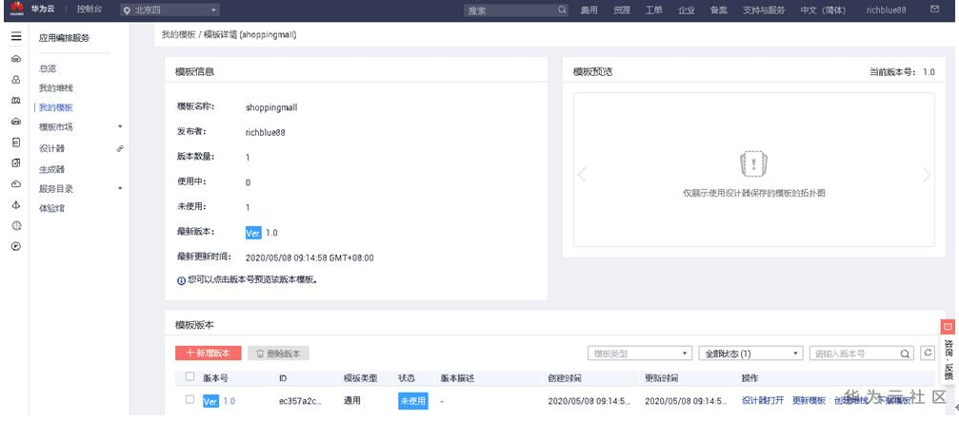Click the refresh icon in version table
The width and height of the screenshot is (959, 421).
(928, 353)
